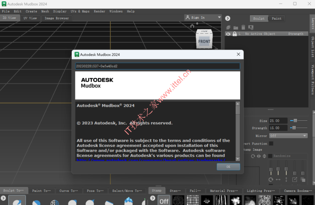The height and width of the screenshot is (205, 315).
Task: Switch to Paint layers mode
Action: 277,19
